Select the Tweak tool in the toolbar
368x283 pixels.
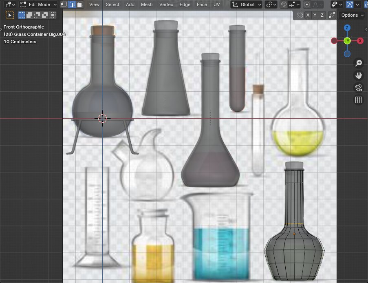pos(9,15)
